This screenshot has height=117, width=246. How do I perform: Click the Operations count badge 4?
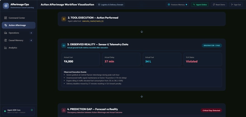(31, 33)
